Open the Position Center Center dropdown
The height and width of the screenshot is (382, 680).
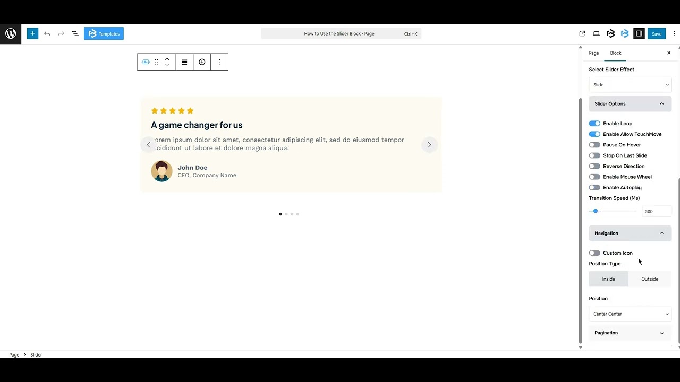(630, 314)
